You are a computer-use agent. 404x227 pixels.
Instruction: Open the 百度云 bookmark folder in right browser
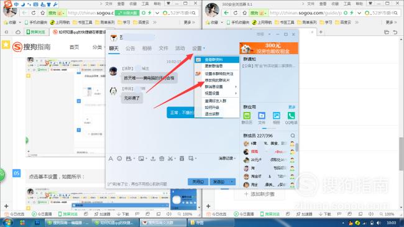point(342,22)
